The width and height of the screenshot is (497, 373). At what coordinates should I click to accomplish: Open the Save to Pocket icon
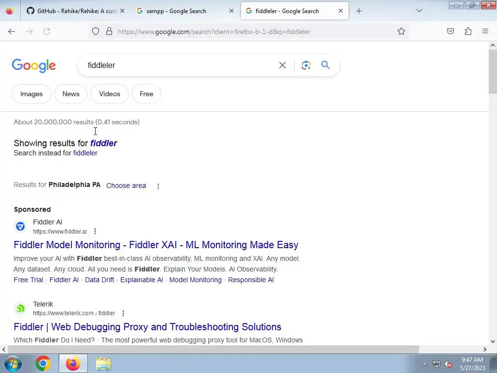[x=450, y=32]
